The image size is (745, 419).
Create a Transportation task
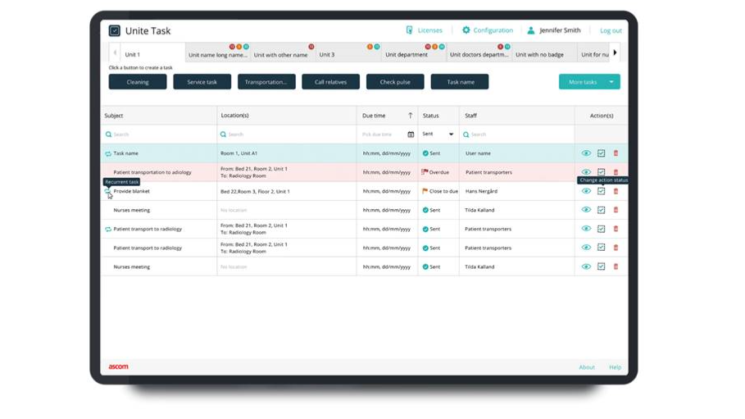click(266, 82)
